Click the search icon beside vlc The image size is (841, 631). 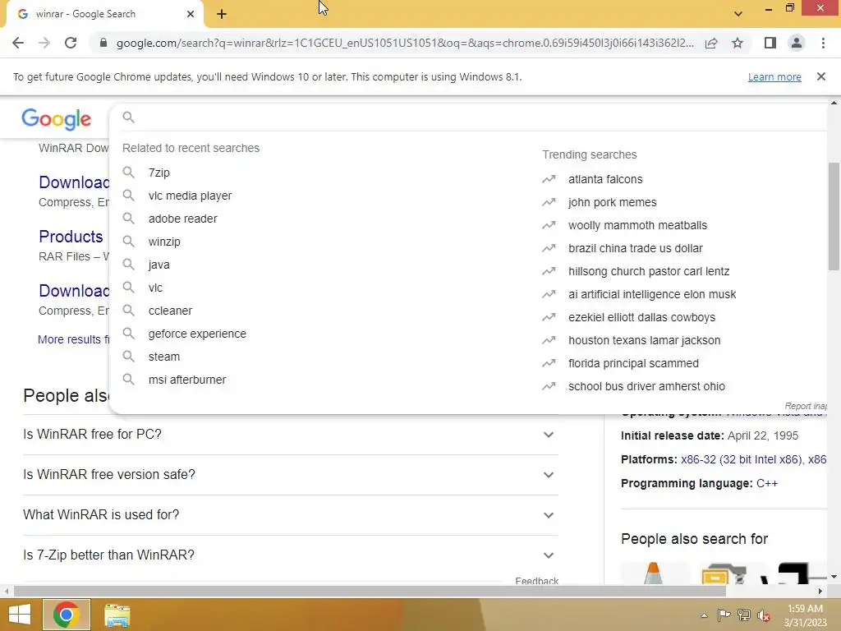coord(129,287)
